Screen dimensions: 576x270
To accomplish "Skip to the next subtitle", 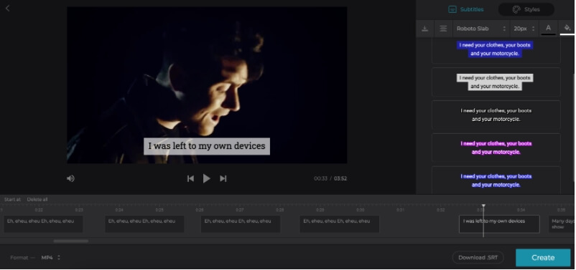I will [x=223, y=178].
